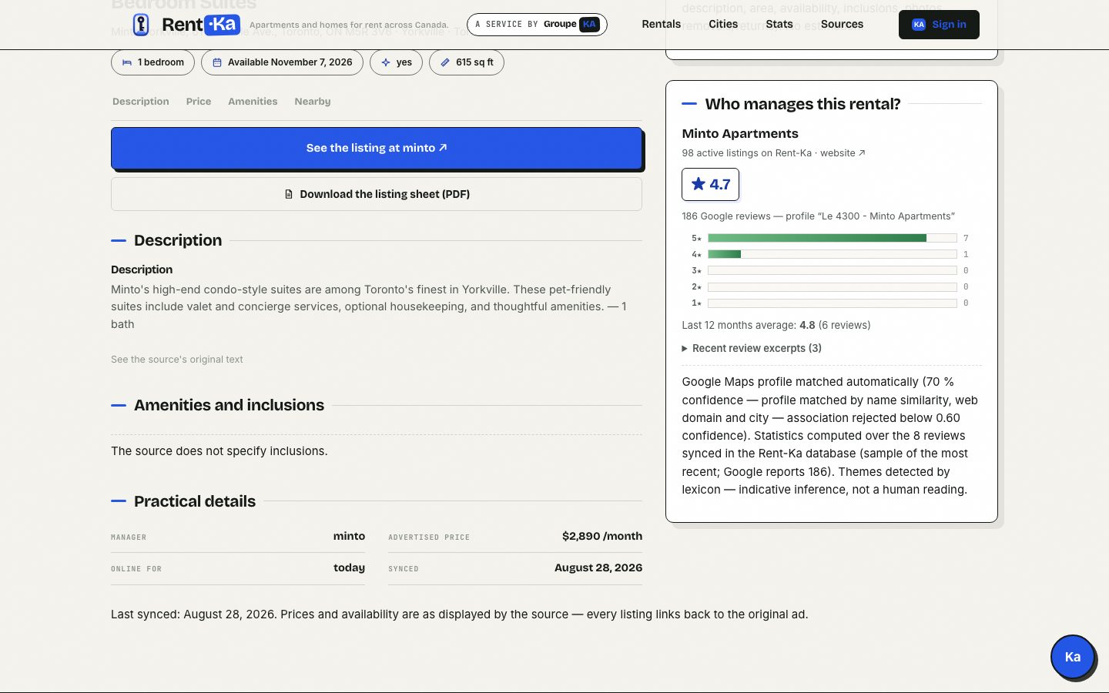The height and width of the screenshot is (693, 1109).
Task: Click the external arrow on minto listing button
Action: pos(443,147)
